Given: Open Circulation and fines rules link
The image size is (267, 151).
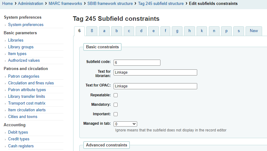Looking at the screenshot, I should tap(31, 83).
